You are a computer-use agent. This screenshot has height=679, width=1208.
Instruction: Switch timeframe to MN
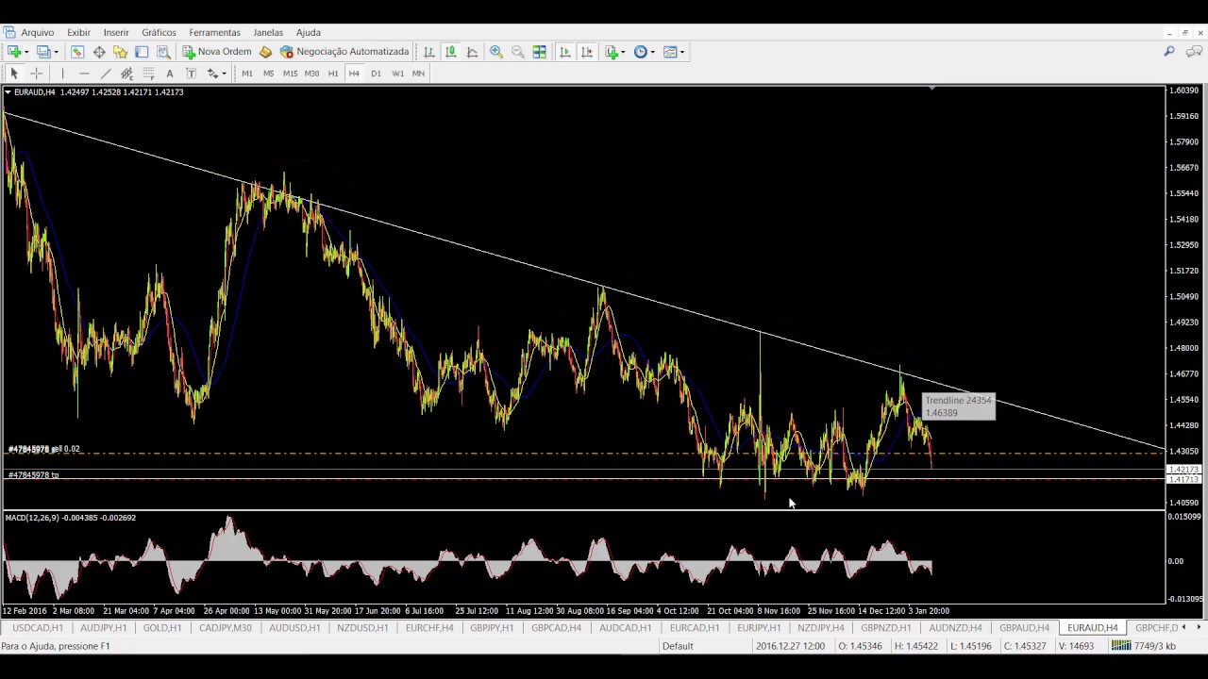[418, 74]
